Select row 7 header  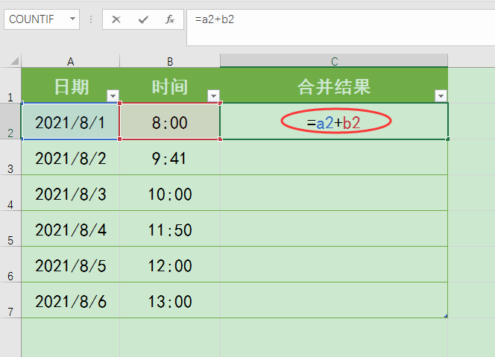(x=10, y=300)
